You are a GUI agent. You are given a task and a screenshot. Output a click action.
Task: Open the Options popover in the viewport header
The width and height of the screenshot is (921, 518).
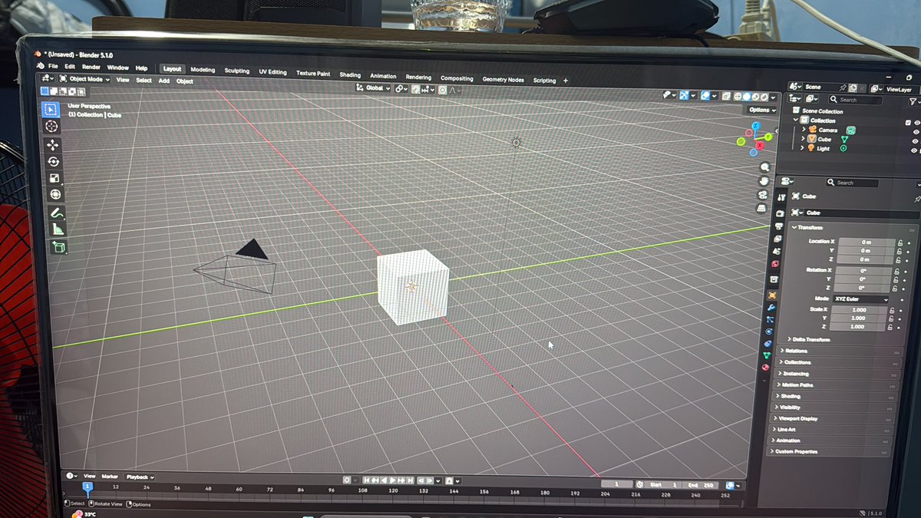point(760,110)
